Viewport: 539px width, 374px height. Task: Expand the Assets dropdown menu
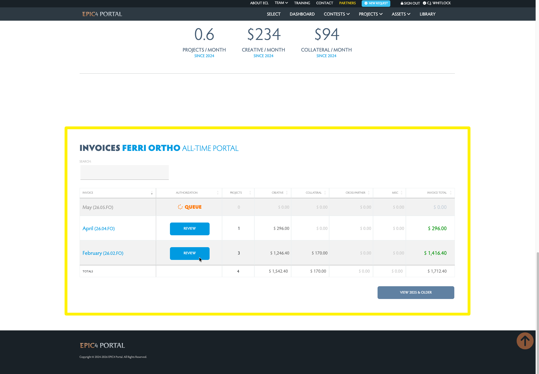click(x=401, y=14)
